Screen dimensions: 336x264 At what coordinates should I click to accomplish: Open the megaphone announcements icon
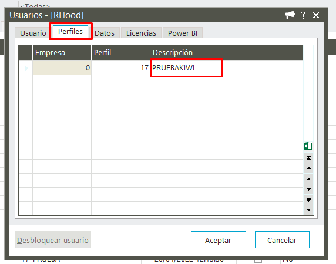pos(290,15)
